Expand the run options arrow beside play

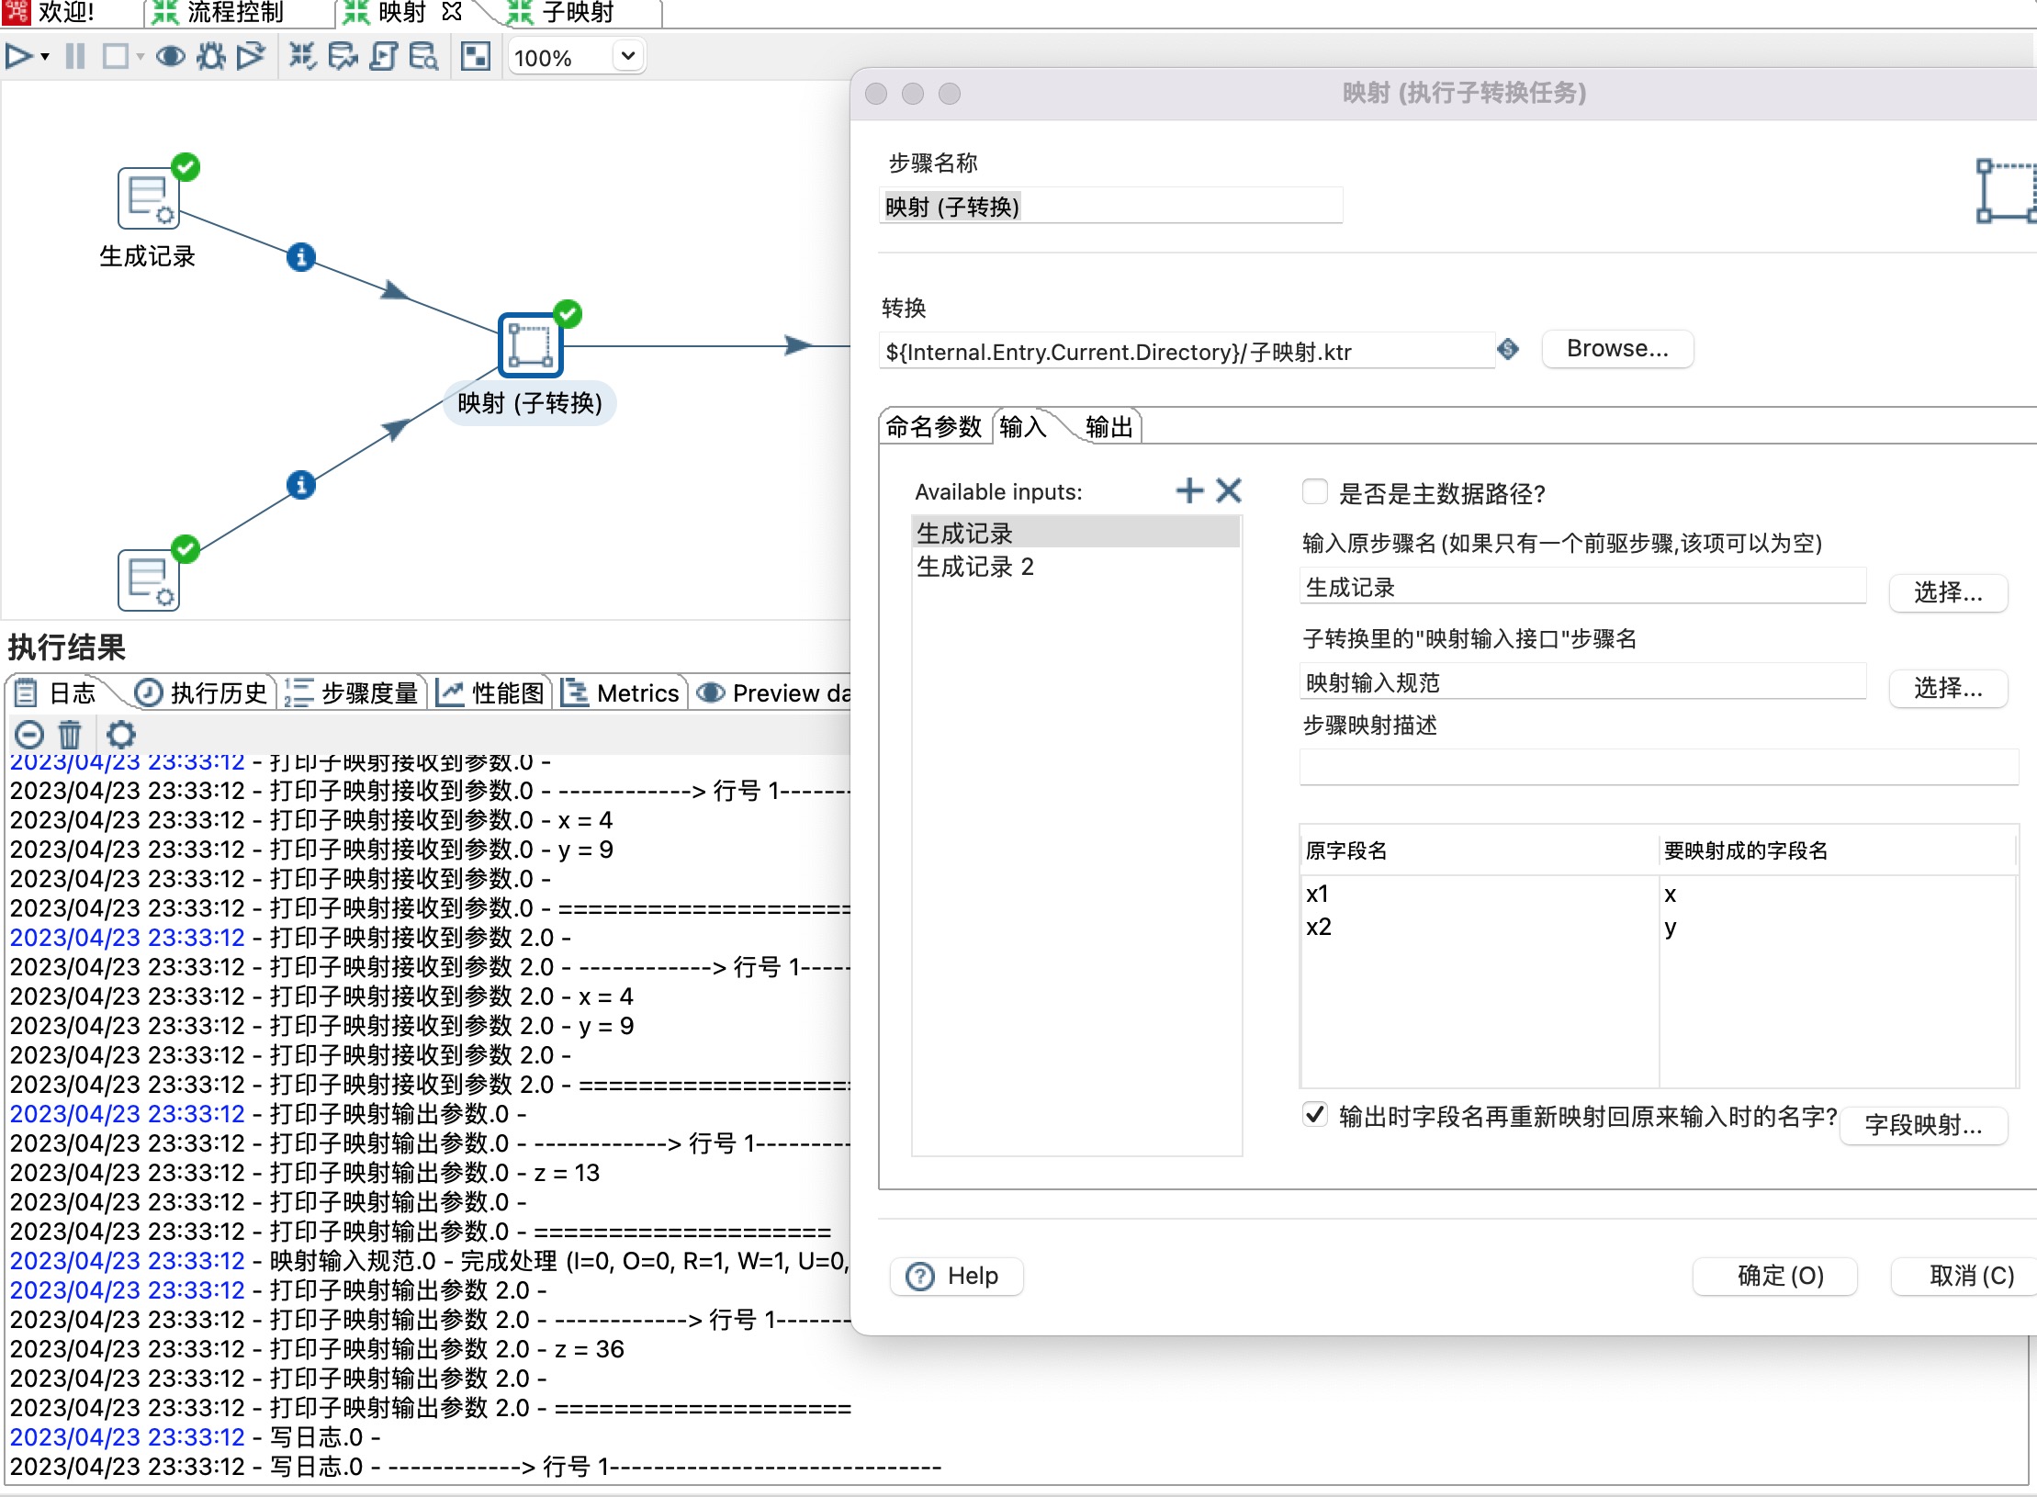coord(45,57)
